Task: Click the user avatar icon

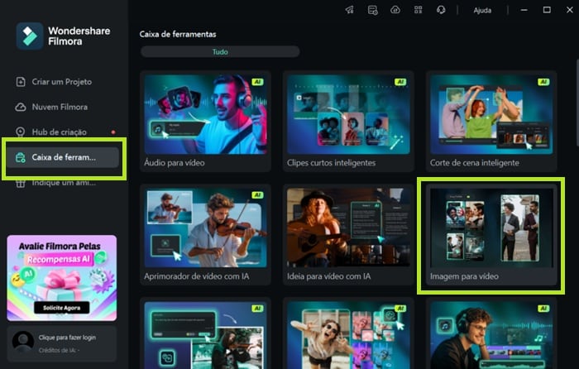Action: click(23, 342)
